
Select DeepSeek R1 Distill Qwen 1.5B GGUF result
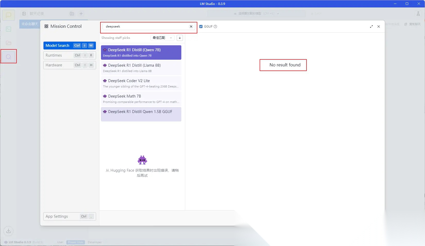tap(141, 114)
